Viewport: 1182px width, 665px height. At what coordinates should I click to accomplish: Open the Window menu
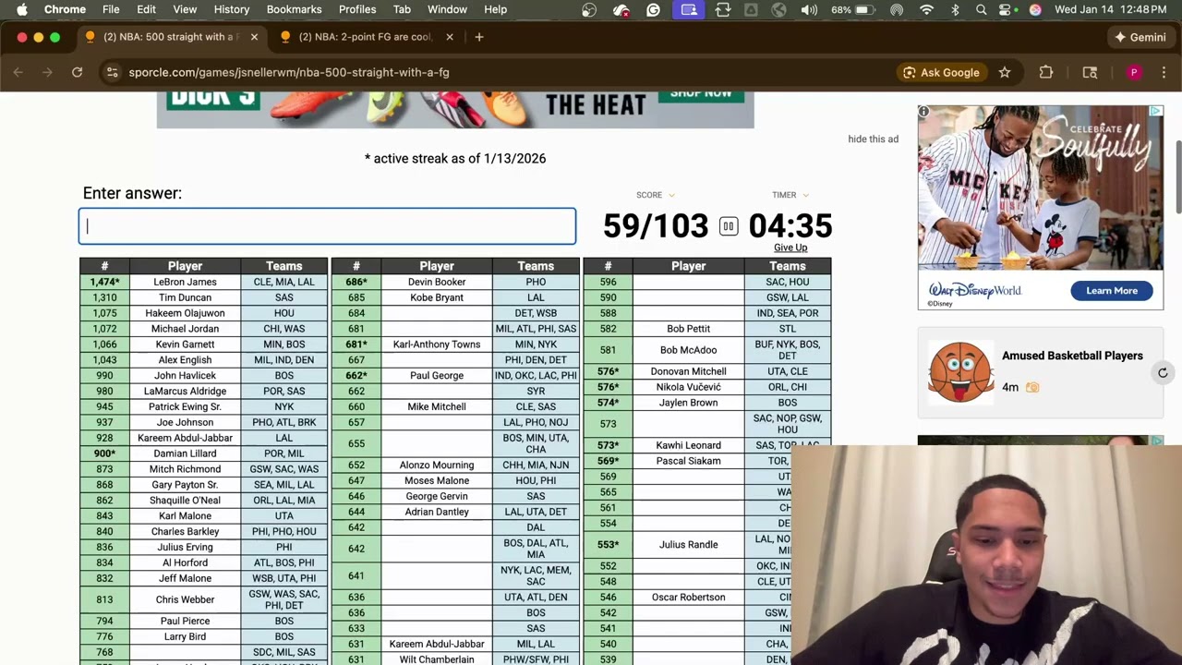[447, 9]
